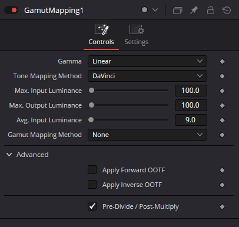Viewport: 239px width, 227px height.
Task: Enable the Apply Inverse OOTF checkbox
Action: point(92,185)
